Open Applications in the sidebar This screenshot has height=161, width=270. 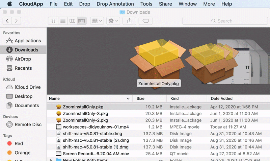point(23,41)
